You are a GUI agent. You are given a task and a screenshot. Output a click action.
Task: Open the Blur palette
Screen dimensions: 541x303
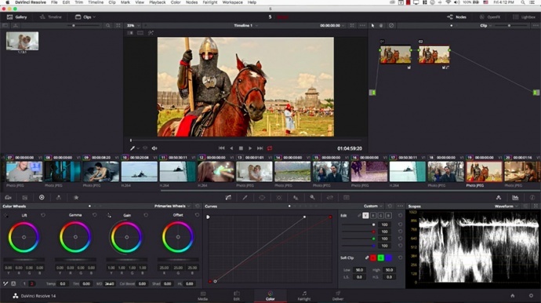coord(296,197)
